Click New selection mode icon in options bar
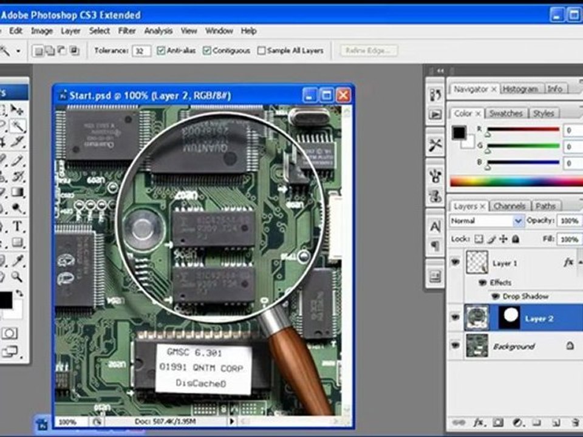Image resolution: width=583 pixels, height=437 pixels. (x=38, y=50)
